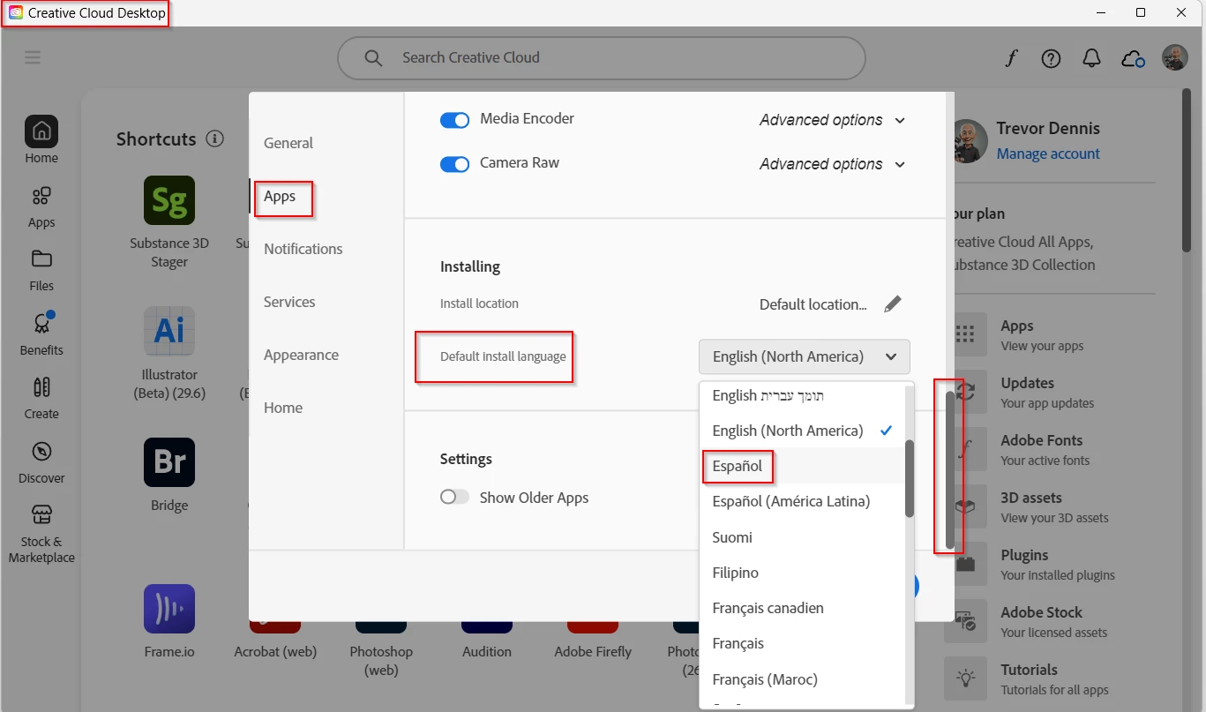Open Tutorials lightbulb icon
Screen dimensions: 1206x712
[965, 678]
